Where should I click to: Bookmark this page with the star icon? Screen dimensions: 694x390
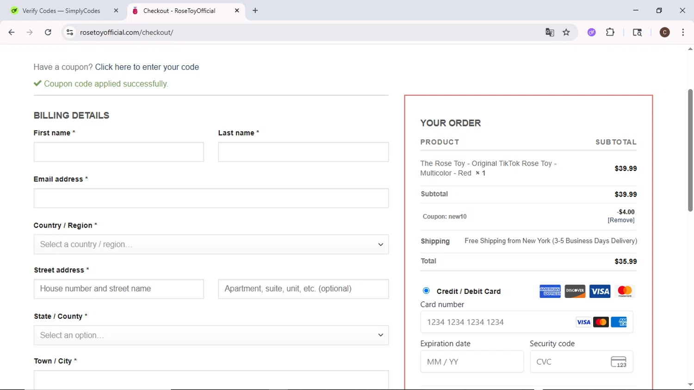pyautogui.click(x=566, y=32)
